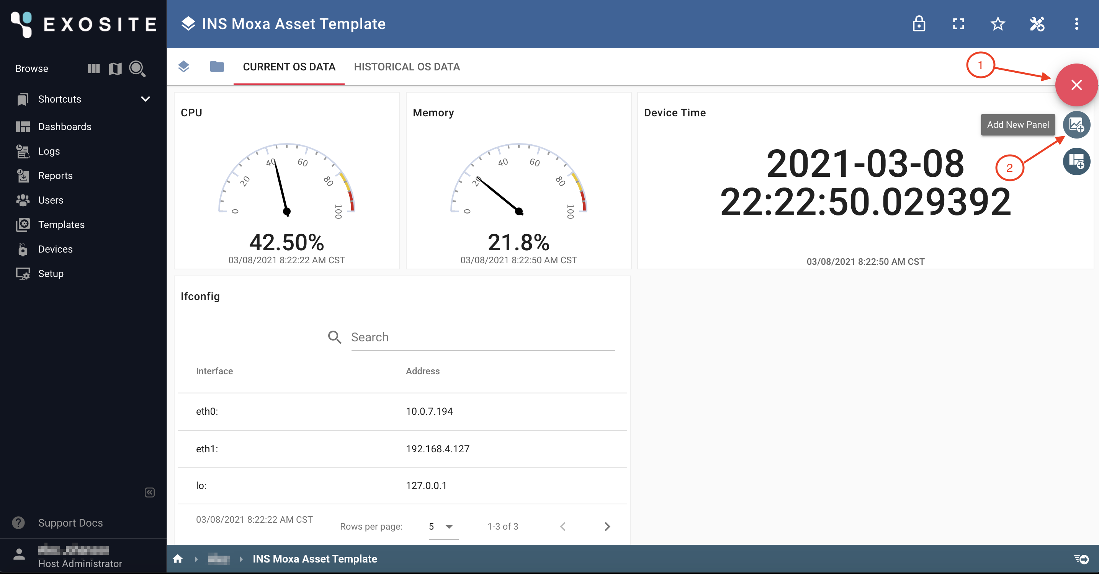Open the three-dot more options menu
The width and height of the screenshot is (1099, 574).
(1076, 24)
